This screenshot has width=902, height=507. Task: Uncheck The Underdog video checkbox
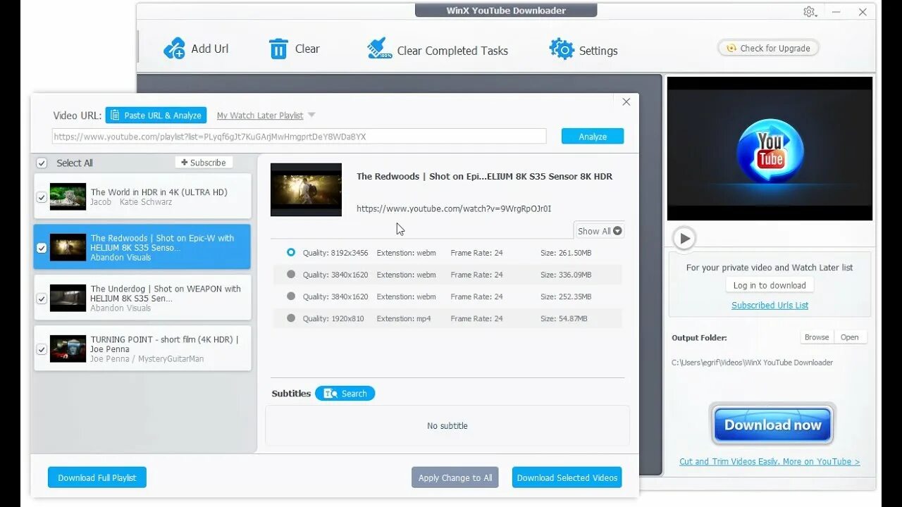42,299
